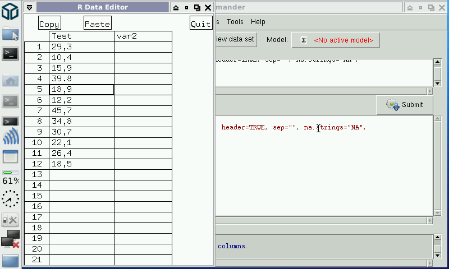Click output pane scroll down arrow

tap(438, 213)
